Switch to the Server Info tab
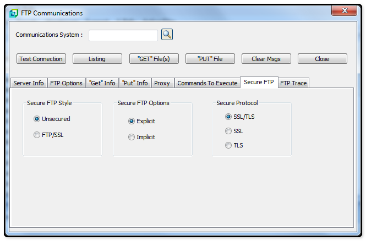Image resolution: width=366 pixels, height=241 pixels. click(x=29, y=83)
